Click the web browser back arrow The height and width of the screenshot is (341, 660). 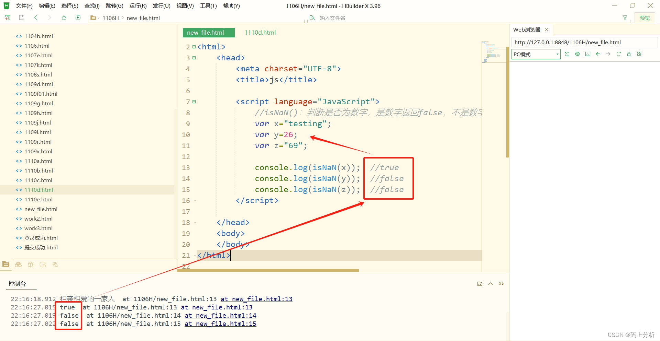click(598, 54)
